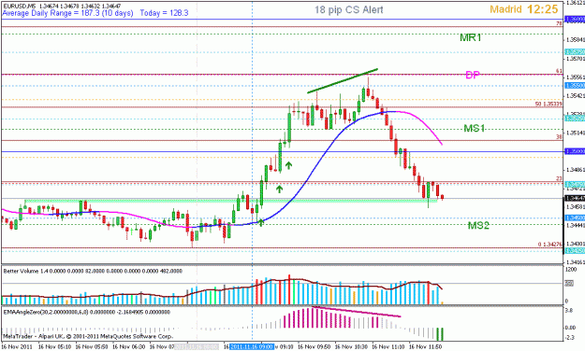This screenshot has height=351, width=585.
Task: Click the 1.35841 price scale value
Action: 575,39
